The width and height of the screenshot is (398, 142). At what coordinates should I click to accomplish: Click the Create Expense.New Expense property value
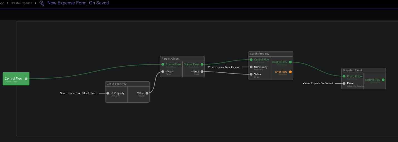pos(224,67)
